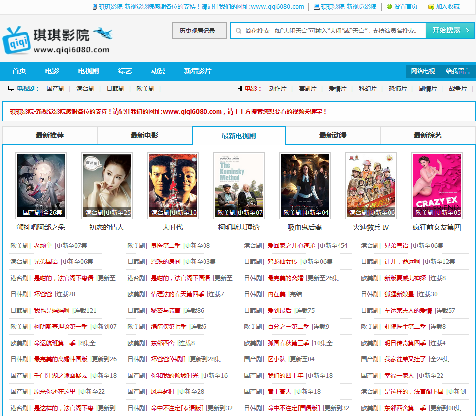Open the 老顽童 series link

click(43, 246)
